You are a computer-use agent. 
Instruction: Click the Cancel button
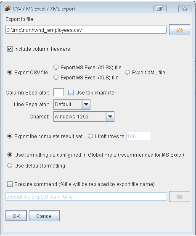[44, 216]
